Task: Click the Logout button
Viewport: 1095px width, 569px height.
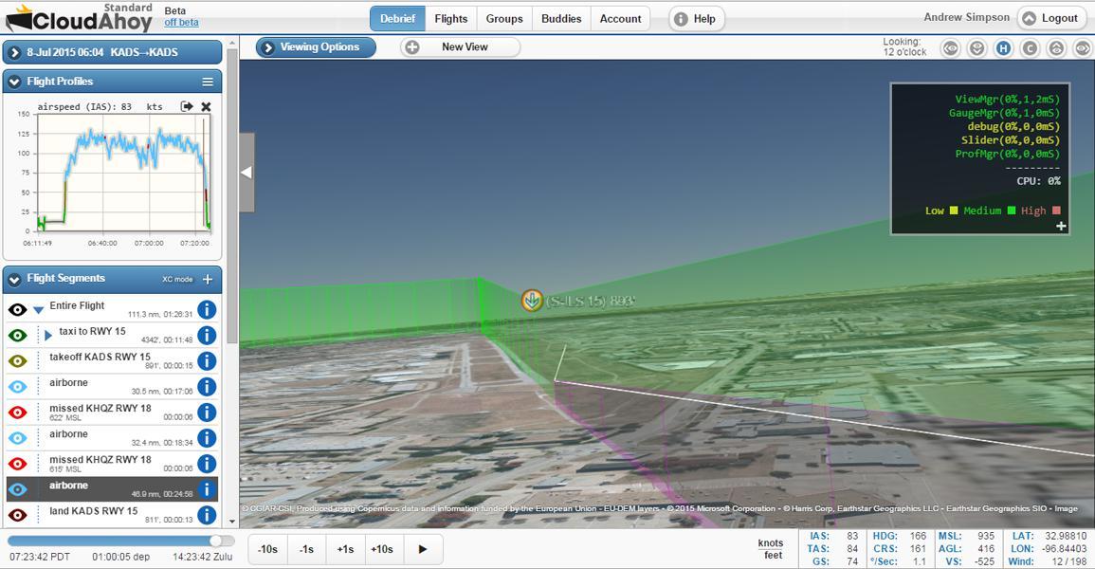Action: (x=1051, y=18)
